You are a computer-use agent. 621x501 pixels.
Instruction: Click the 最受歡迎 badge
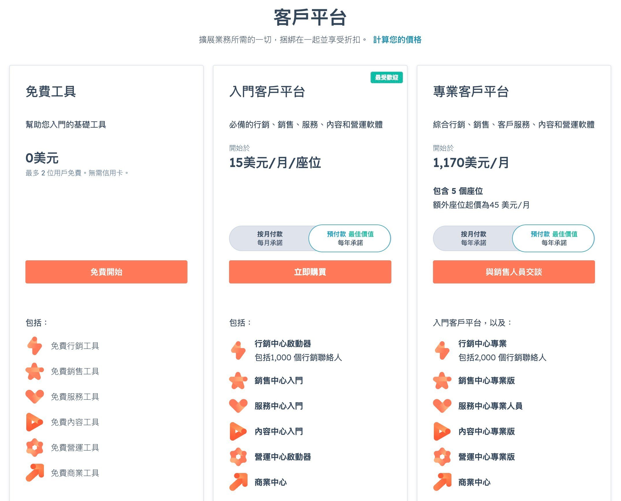click(x=386, y=77)
